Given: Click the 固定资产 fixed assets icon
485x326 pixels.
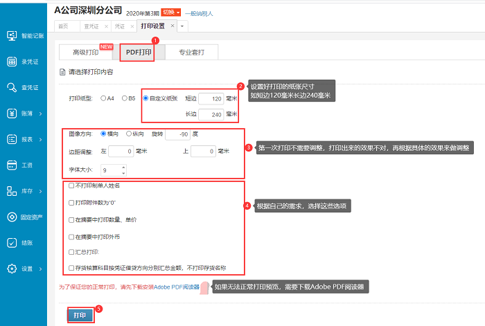Looking at the screenshot, I should tap(12, 217).
